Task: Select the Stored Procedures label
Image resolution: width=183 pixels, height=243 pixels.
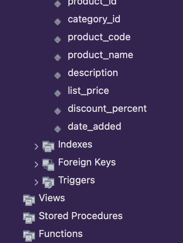Action: pos(81,216)
